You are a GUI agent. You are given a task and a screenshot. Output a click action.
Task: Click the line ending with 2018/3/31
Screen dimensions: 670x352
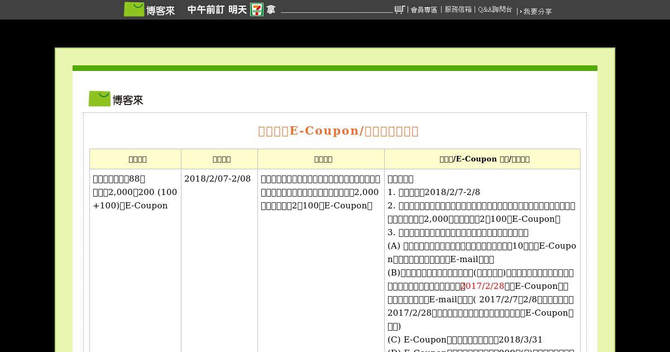click(465, 340)
